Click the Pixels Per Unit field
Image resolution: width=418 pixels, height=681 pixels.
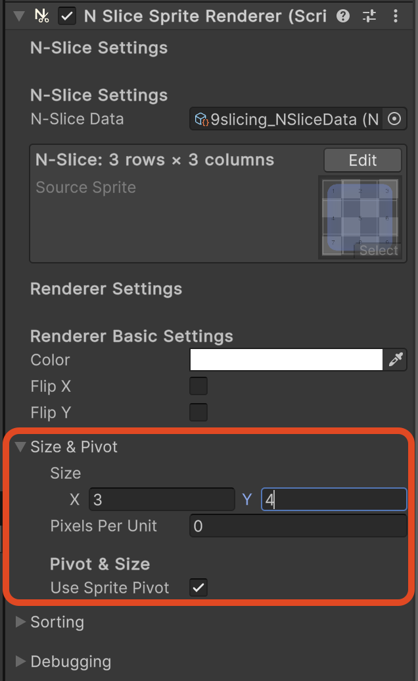tap(298, 526)
